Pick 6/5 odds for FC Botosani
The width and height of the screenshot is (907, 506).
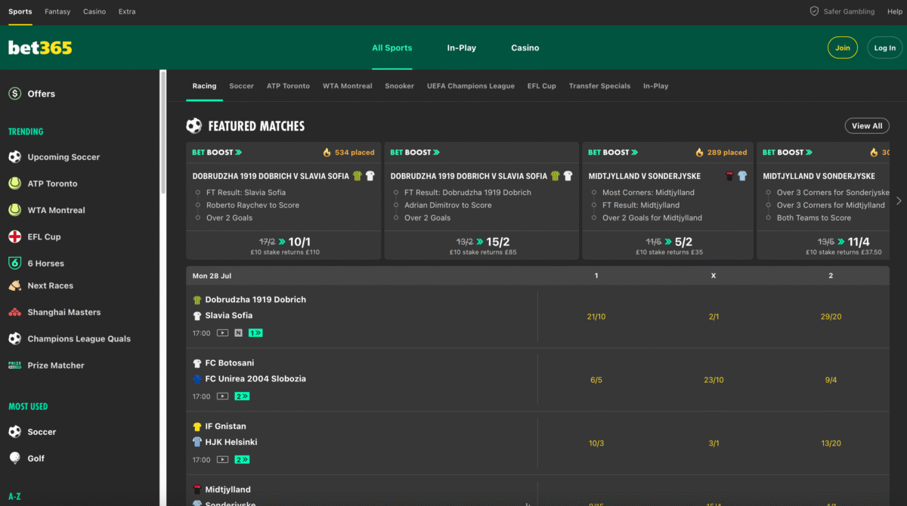[596, 380]
